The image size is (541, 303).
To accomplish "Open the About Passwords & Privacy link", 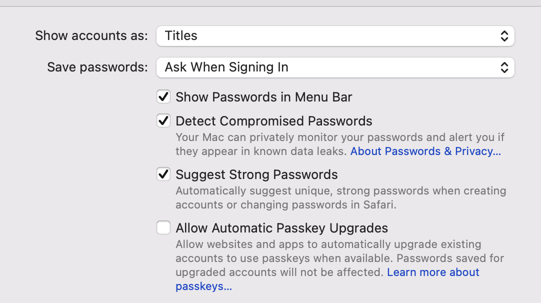I will coord(425,151).
